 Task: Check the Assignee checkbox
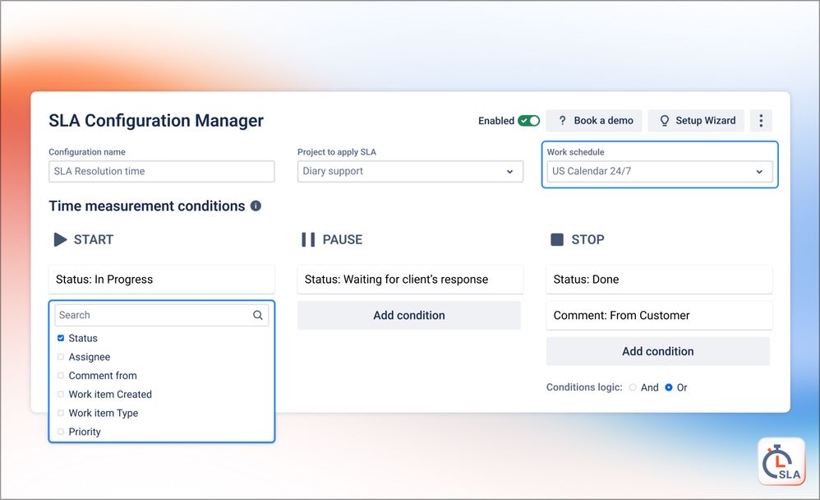[61, 357]
